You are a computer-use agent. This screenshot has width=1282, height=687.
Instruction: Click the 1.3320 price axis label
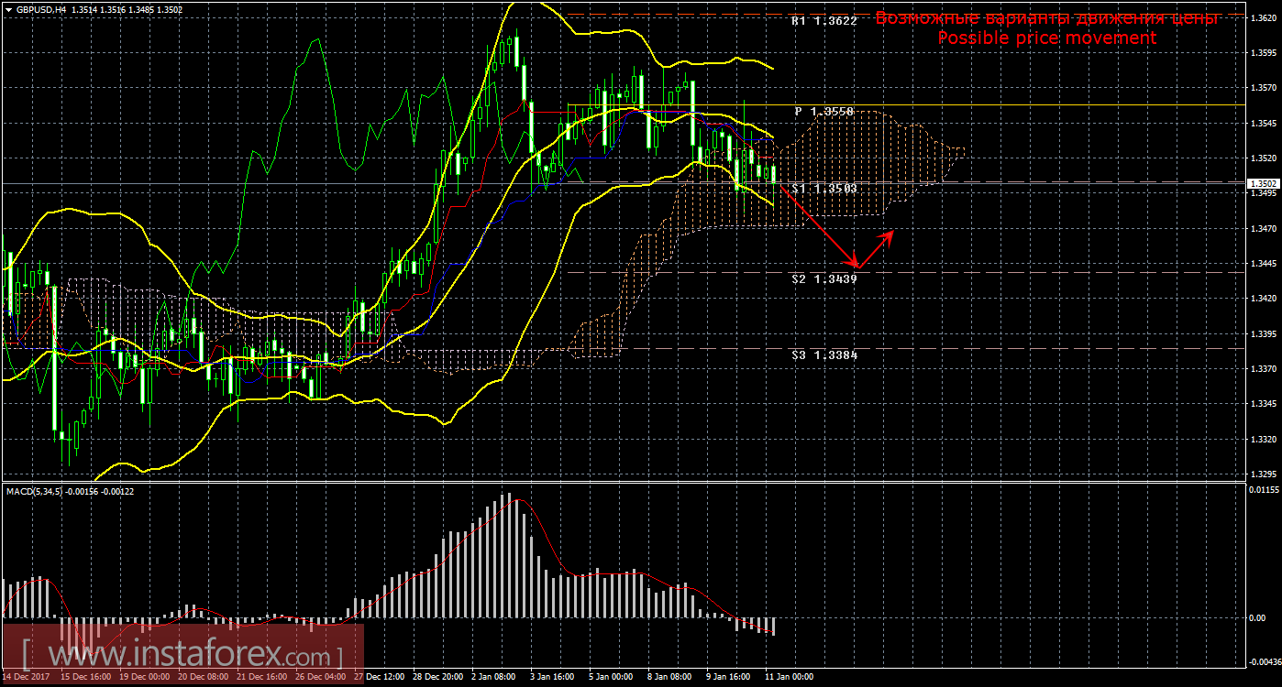pos(1263,440)
